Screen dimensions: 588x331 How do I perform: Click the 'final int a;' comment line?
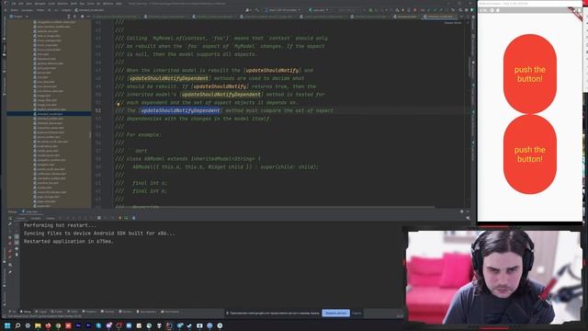(141, 183)
